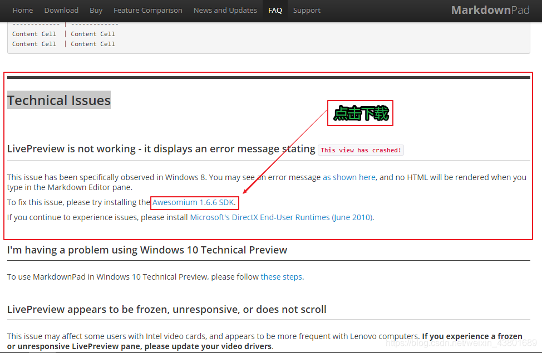This screenshot has height=353, width=542.
Task: Select the FAQ tab
Action: 274,10
